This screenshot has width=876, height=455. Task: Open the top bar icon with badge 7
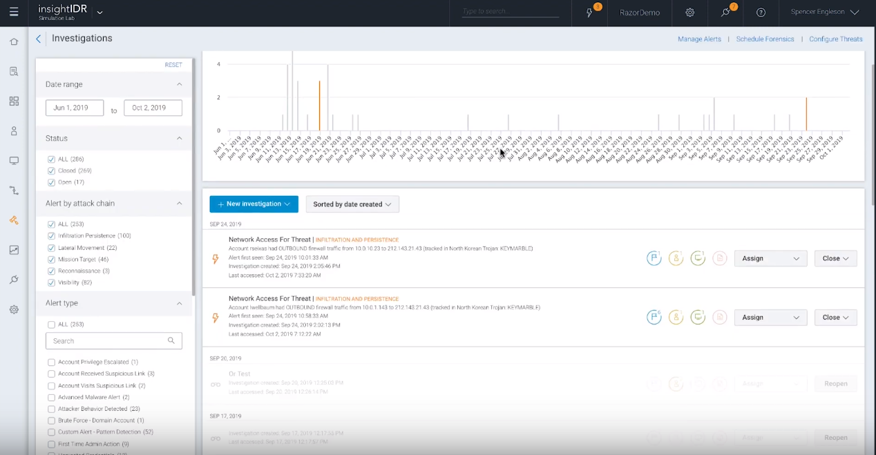click(x=725, y=12)
